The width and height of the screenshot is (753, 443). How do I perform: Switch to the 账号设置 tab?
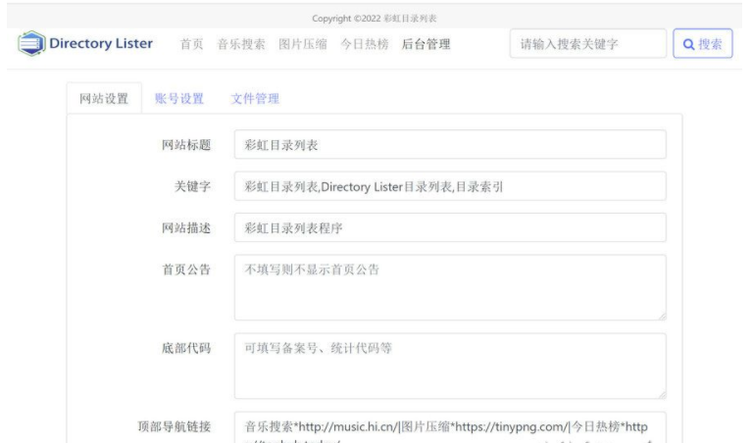click(179, 98)
